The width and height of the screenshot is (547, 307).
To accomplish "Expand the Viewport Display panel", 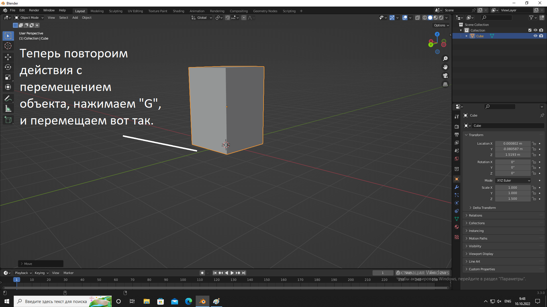I will pyautogui.click(x=481, y=254).
